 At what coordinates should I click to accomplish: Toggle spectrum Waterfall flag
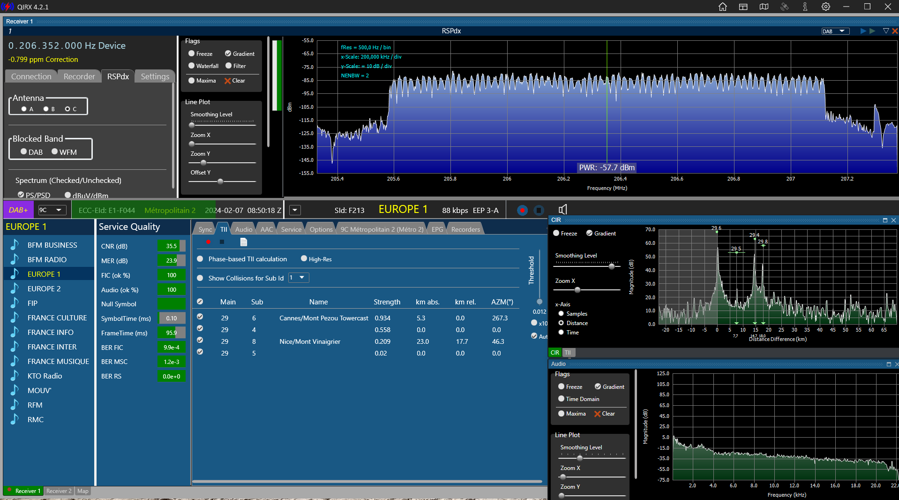coord(191,66)
